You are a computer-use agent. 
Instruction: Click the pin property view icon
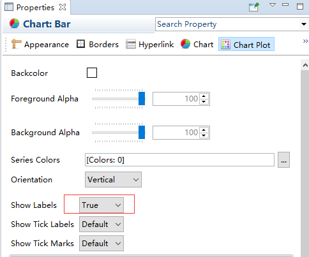(x=254, y=7)
